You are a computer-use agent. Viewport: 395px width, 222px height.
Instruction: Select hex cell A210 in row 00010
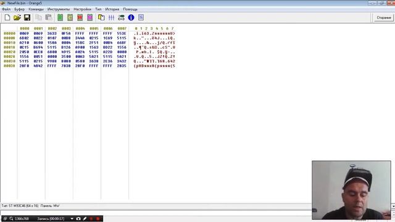tap(24, 43)
